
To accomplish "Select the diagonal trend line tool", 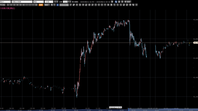I will pos(71,5).
